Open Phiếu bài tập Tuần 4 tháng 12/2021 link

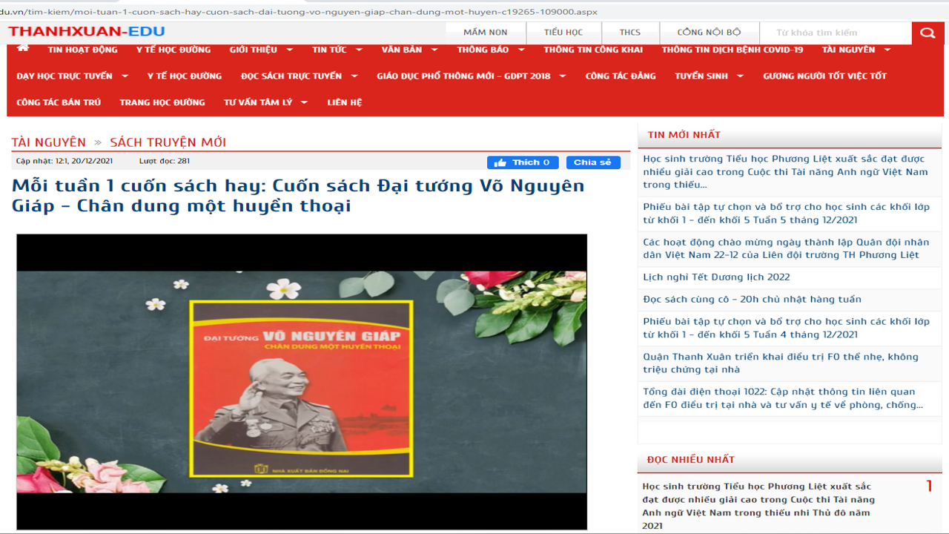[x=786, y=328]
